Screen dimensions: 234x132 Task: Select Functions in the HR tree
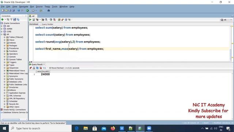(x=13, y=51)
